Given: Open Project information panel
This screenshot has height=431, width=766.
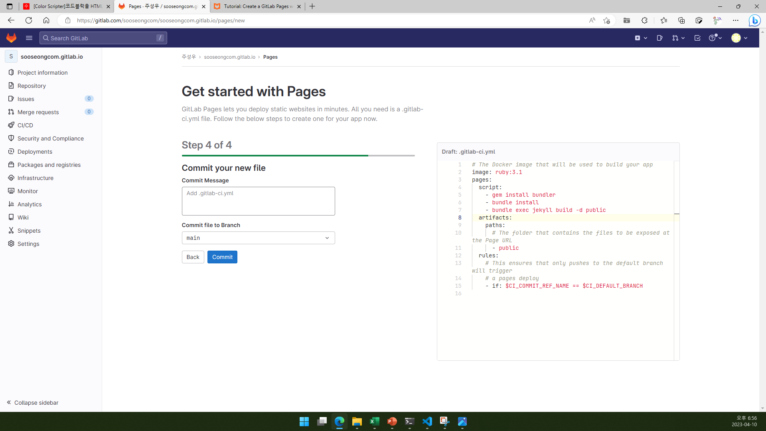Looking at the screenshot, I should coord(42,72).
